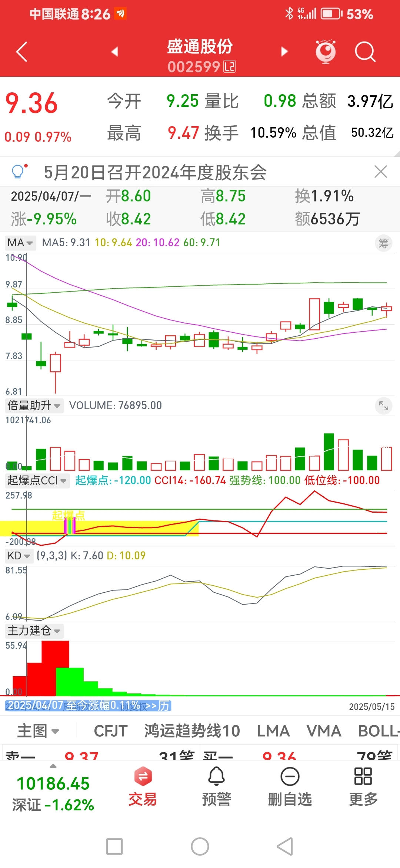Tap the 量比 0.98 value
This screenshot has width=400, height=868.
pyautogui.click(x=280, y=101)
